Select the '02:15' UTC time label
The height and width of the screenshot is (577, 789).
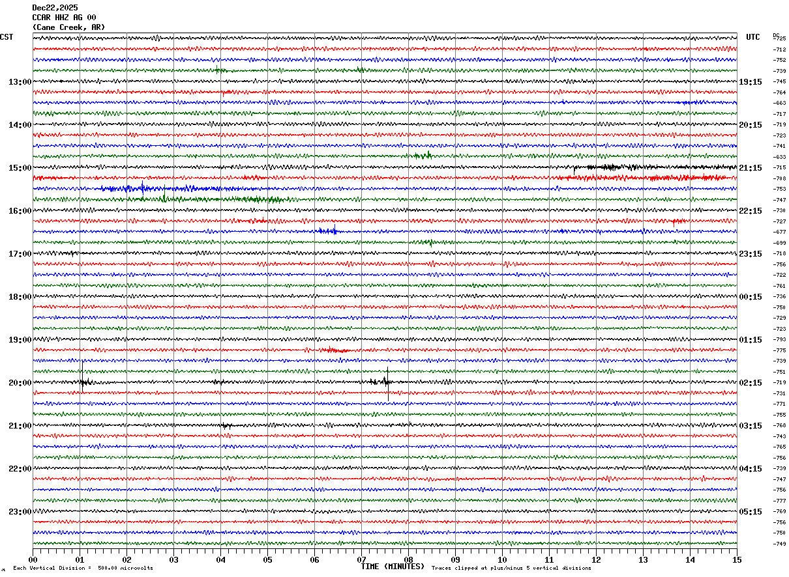pos(751,383)
